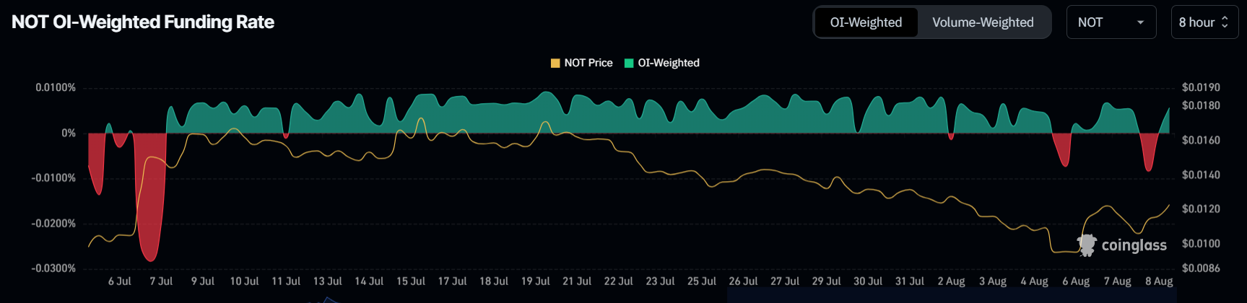The image size is (1247, 303).
Task: Click the 11 Jul date label
Action: (286, 281)
